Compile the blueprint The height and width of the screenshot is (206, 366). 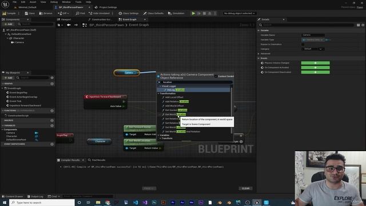[x=9, y=13]
